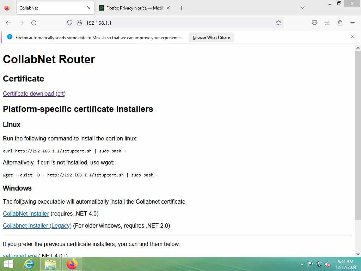Screen dimensions: 361x271
Task: Open a new tab with the plus button
Action: [182, 8]
